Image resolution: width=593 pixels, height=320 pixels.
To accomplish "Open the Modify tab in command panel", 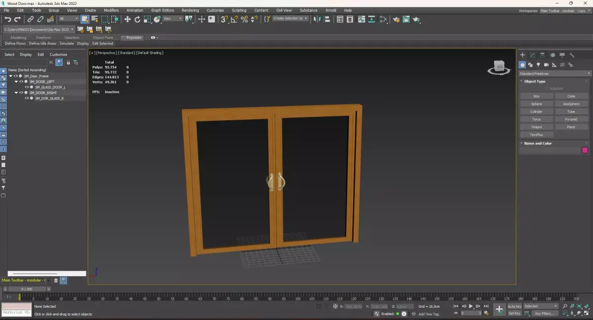I will click(x=532, y=55).
